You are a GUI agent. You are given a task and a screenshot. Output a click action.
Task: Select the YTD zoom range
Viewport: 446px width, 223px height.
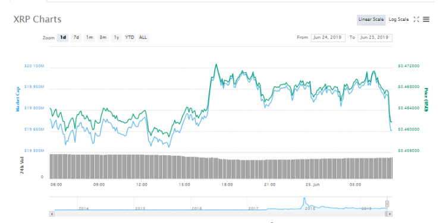pyautogui.click(x=130, y=37)
